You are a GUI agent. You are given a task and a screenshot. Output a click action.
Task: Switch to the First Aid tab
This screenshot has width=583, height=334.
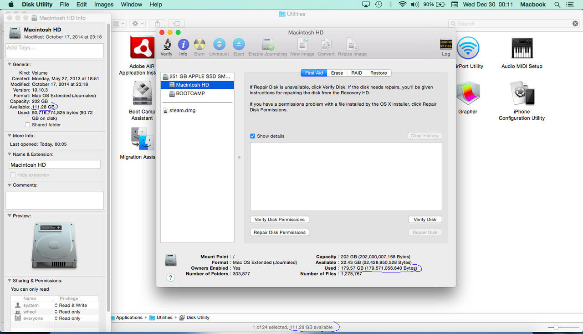pyautogui.click(x=314, y=73)
